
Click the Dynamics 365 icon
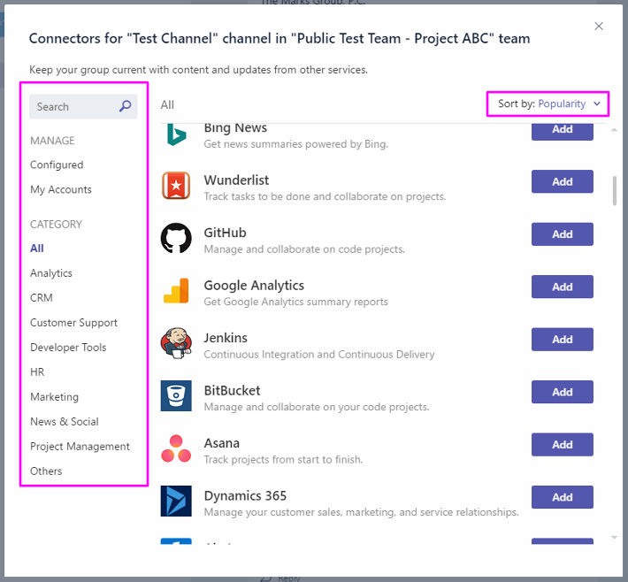tap(176, 502)
